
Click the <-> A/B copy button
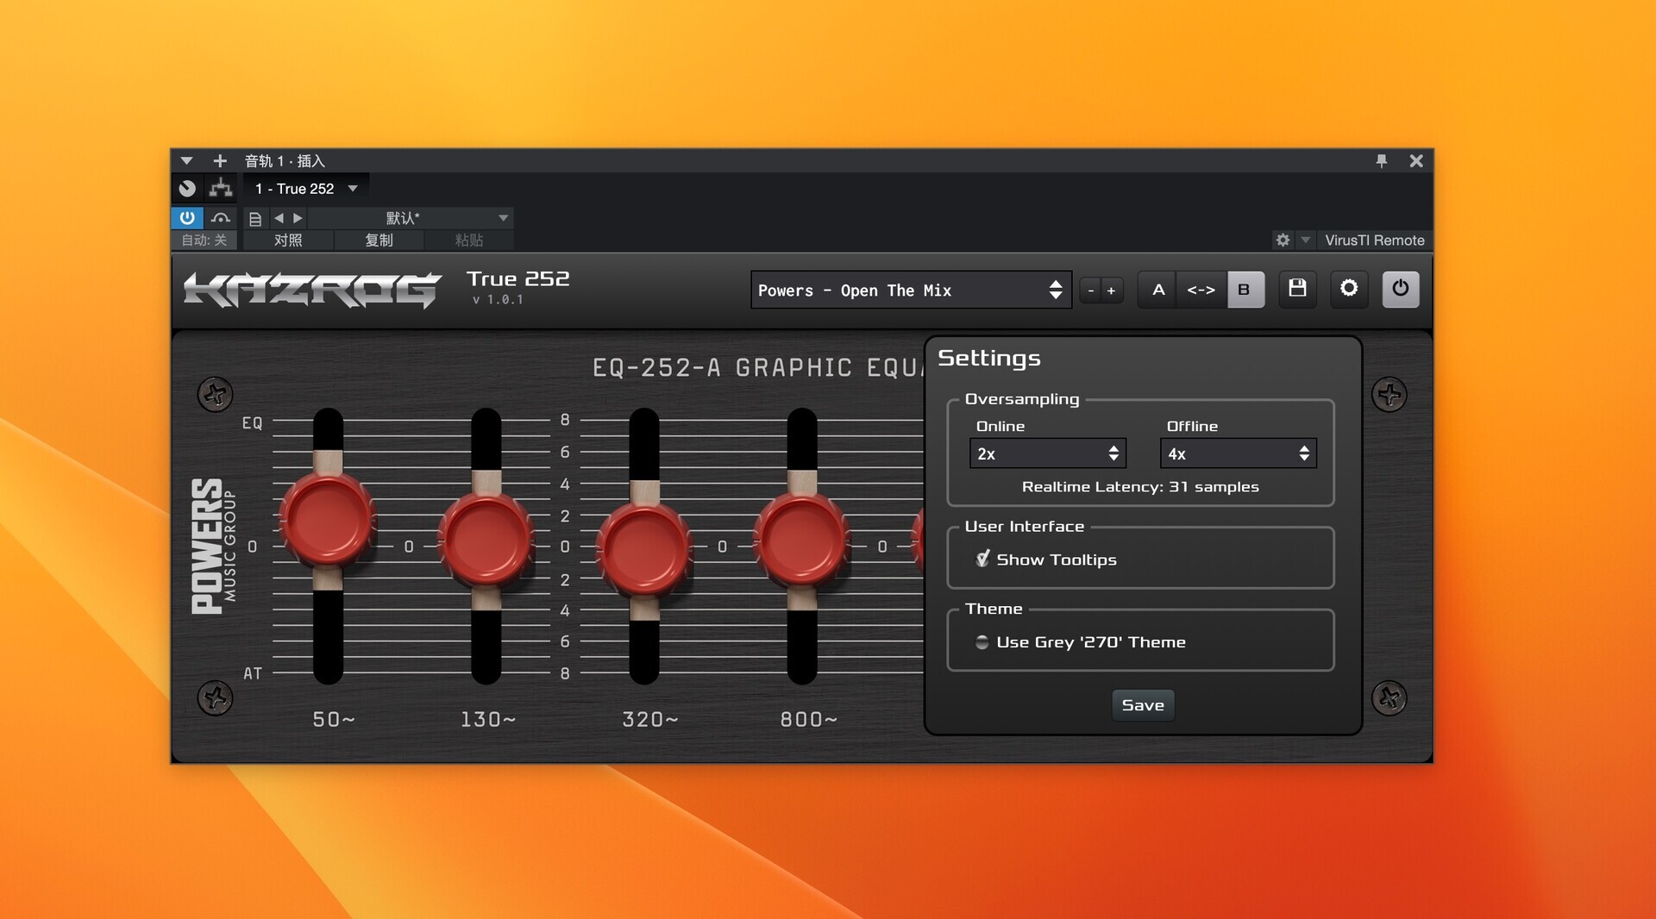[x=1201, y=290]
